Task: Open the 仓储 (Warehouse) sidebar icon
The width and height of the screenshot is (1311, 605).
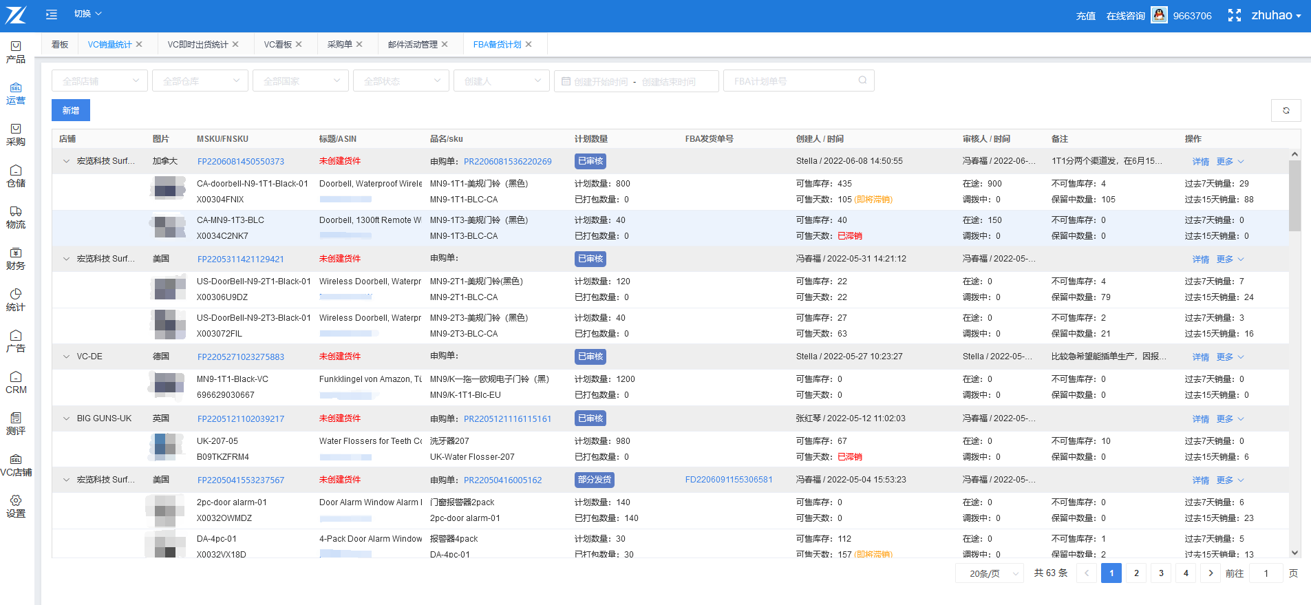Action: [x=16, y=176]
